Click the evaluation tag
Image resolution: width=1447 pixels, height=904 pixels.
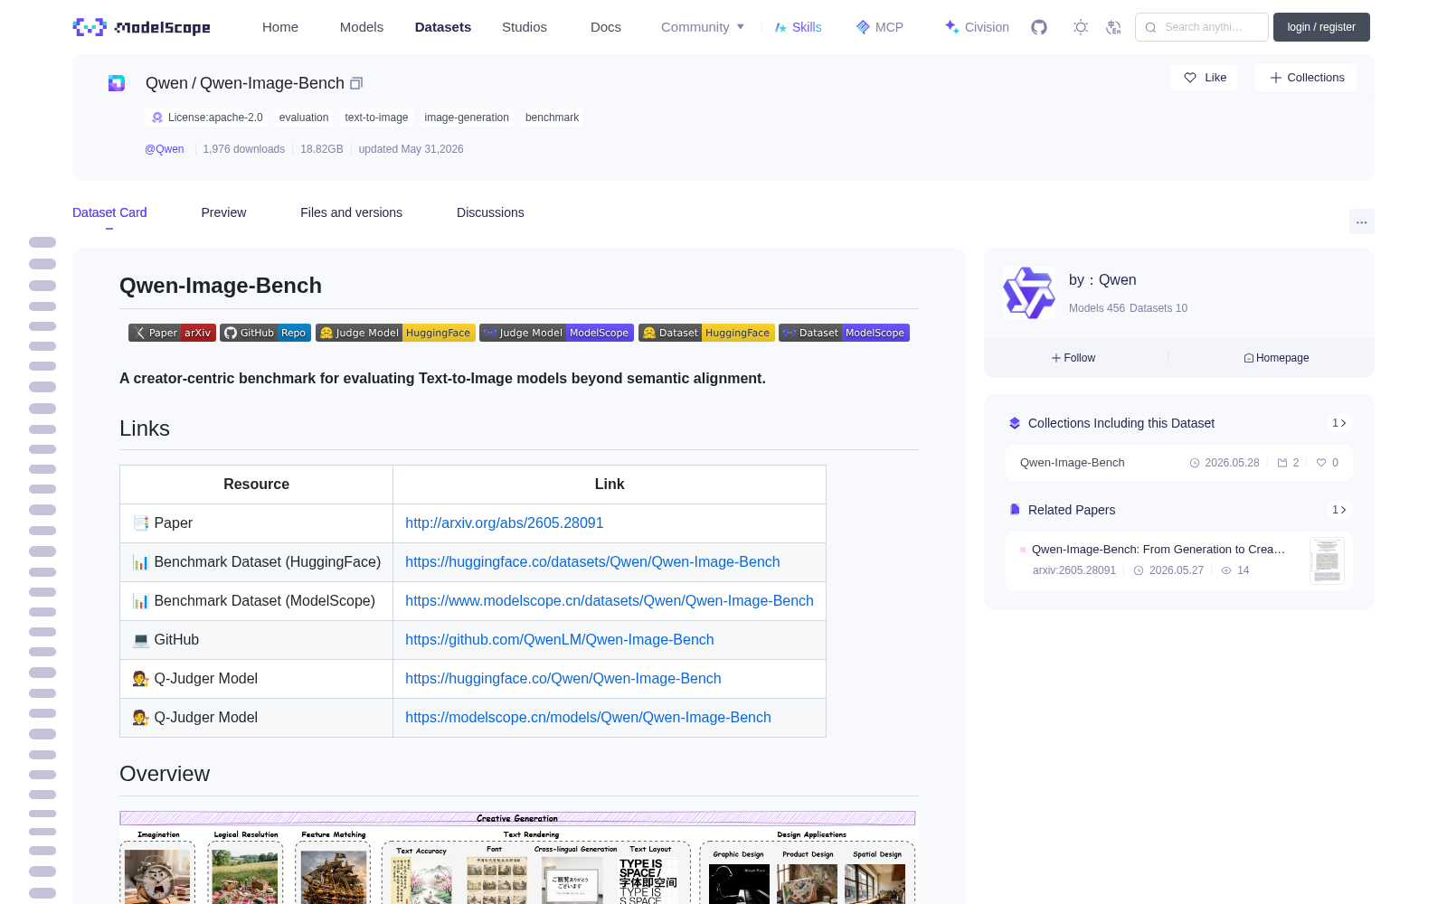304,118
